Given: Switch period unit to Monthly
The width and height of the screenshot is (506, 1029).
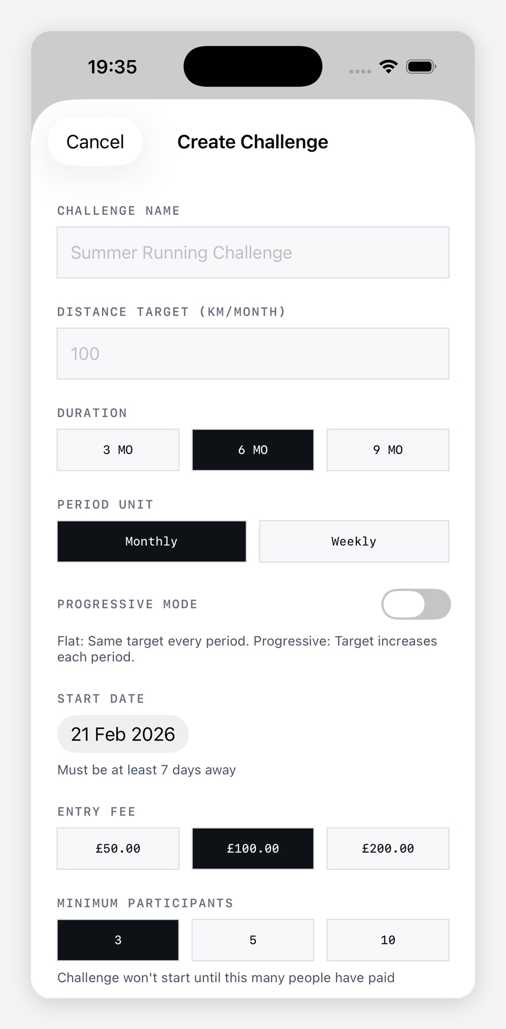Looking at the screenshot, I should click(151, 541).
